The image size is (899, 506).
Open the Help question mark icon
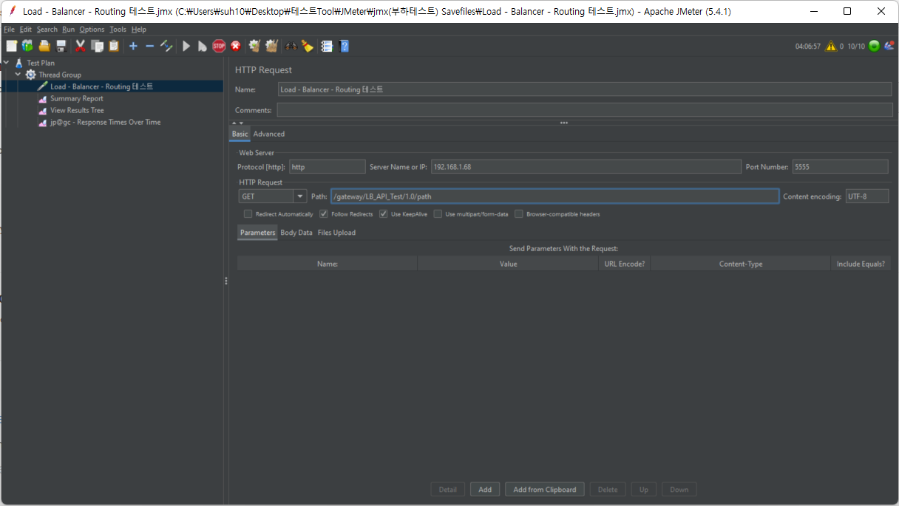(x=344, y=46)
